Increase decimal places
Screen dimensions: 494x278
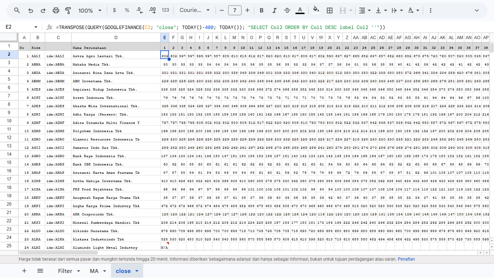152,10
